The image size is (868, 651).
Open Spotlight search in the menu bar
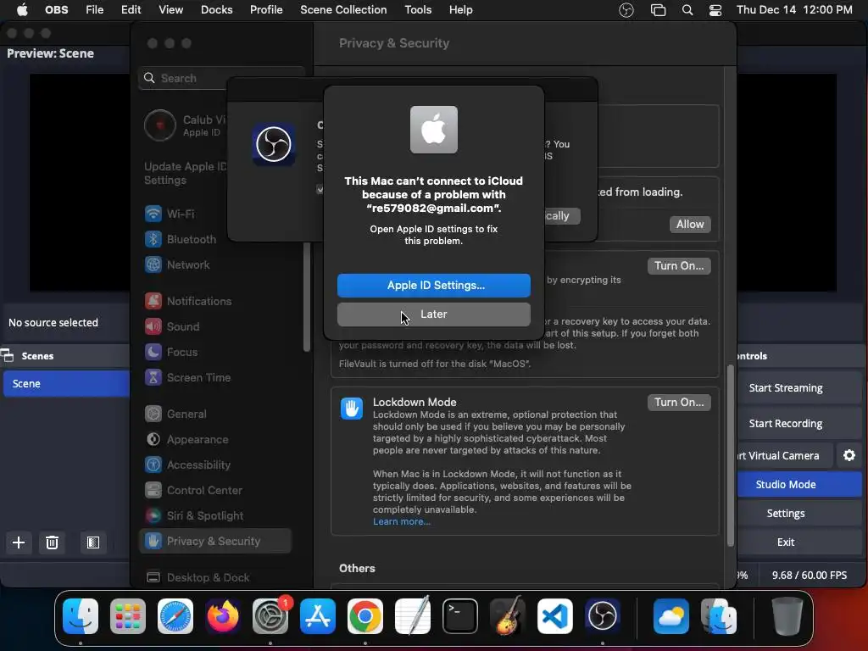687,10
